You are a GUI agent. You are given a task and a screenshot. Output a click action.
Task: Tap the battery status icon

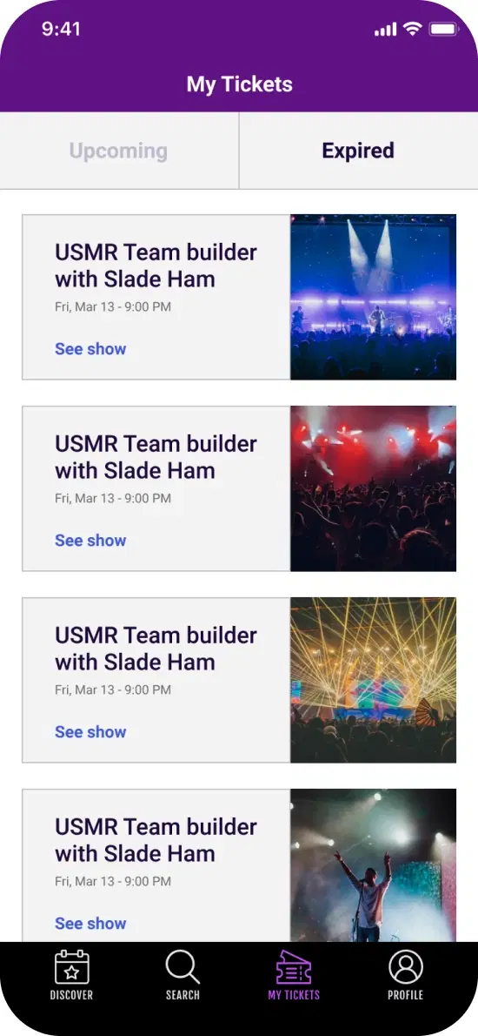click(x=443, y=29)
